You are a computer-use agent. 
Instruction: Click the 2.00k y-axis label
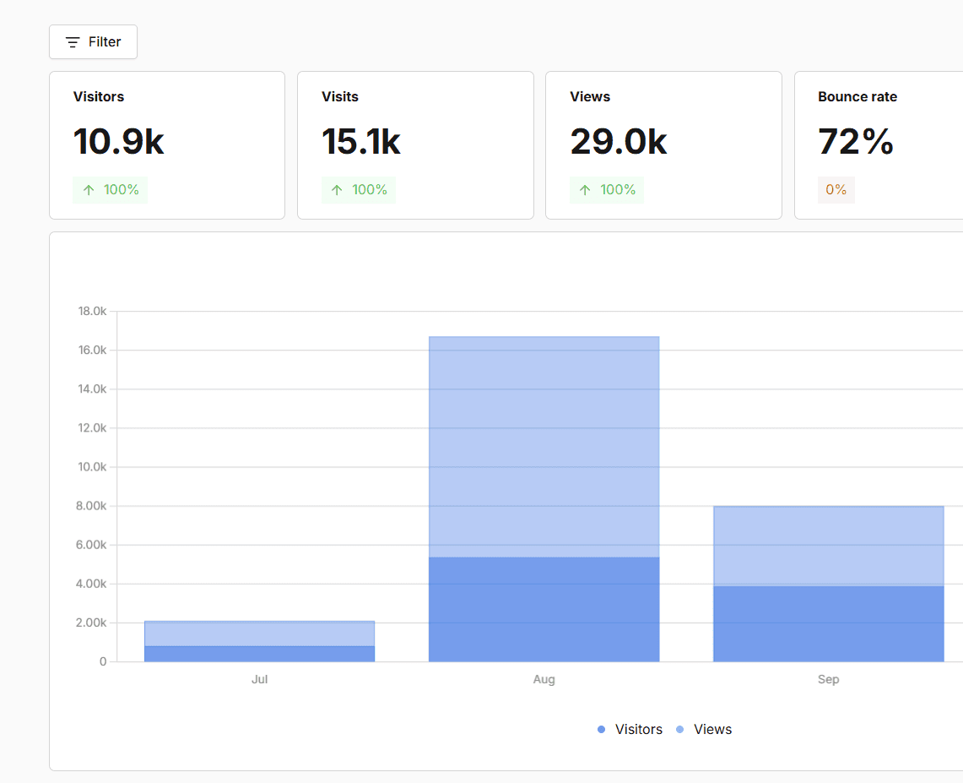pos(91,623)
